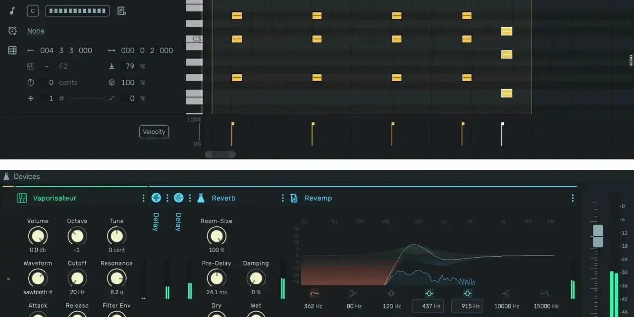Click the scale keyboard pattern button
This screenshot has width=634, height=317.
77,11
